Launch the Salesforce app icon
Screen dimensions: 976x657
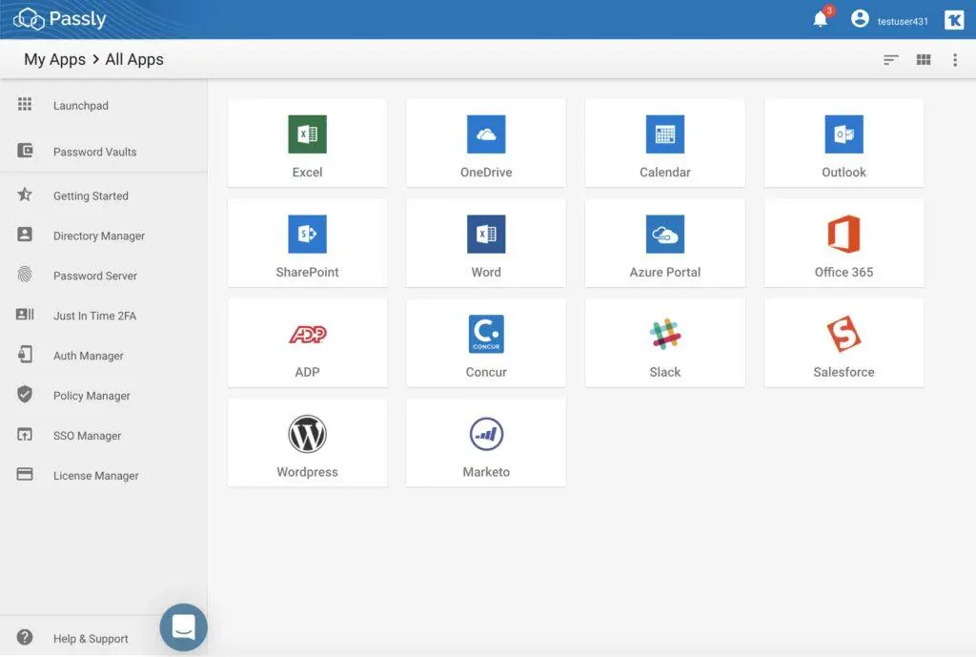[844, 334]
